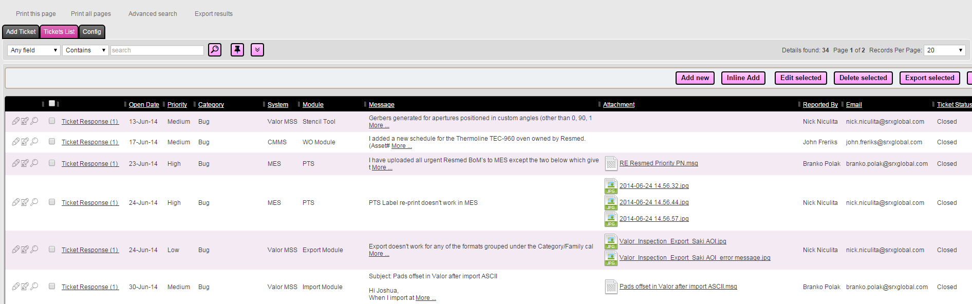Image resolution: width=972 pixels, height=304 pixels.
Task: Check the box for 13-Jun-14 Stencil Tool ticket
Action: 52,121
